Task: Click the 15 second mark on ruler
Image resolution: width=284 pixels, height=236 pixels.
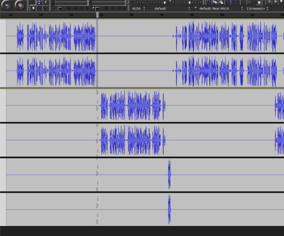Action: 41,15
